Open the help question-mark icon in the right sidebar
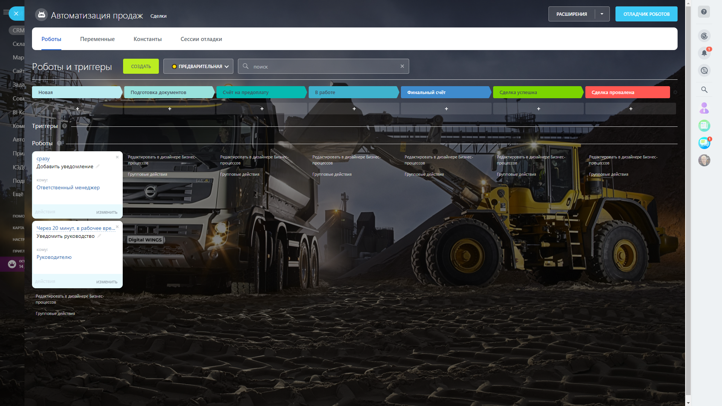The height and width of the screenshot is (406, 722). [704, 12]
